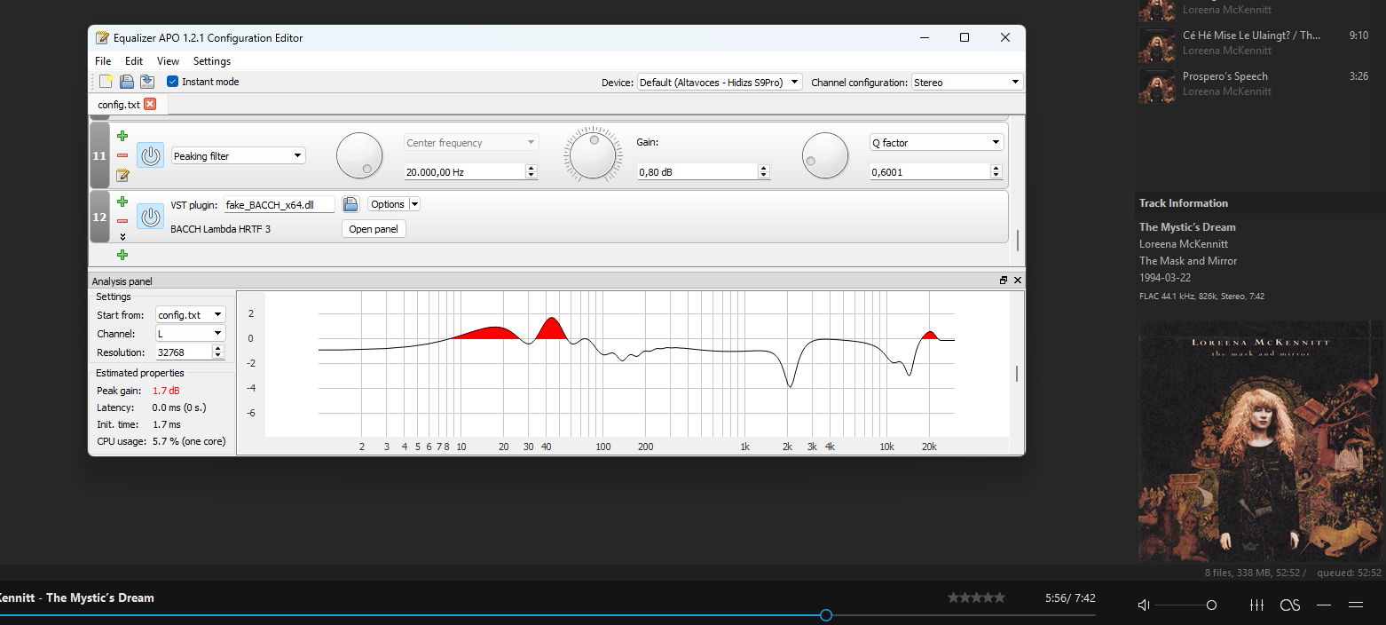
Task: Remove filter row 12 with minus icon
Action: click(x=122, y=221)
